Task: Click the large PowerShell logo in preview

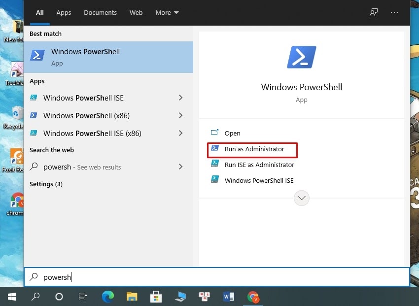Action: point(301,57)
